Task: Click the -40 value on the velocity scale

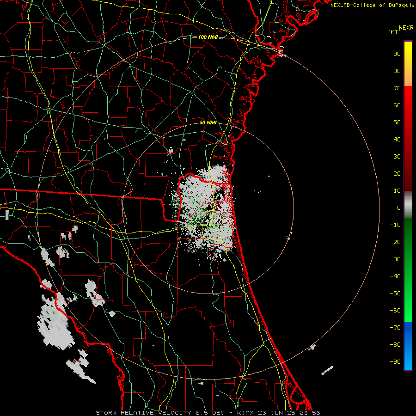Action: 395,276
